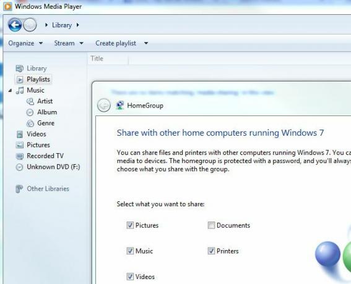
Task: Select the Playlists icon in the sidebar
Action: tap(20, 79)
